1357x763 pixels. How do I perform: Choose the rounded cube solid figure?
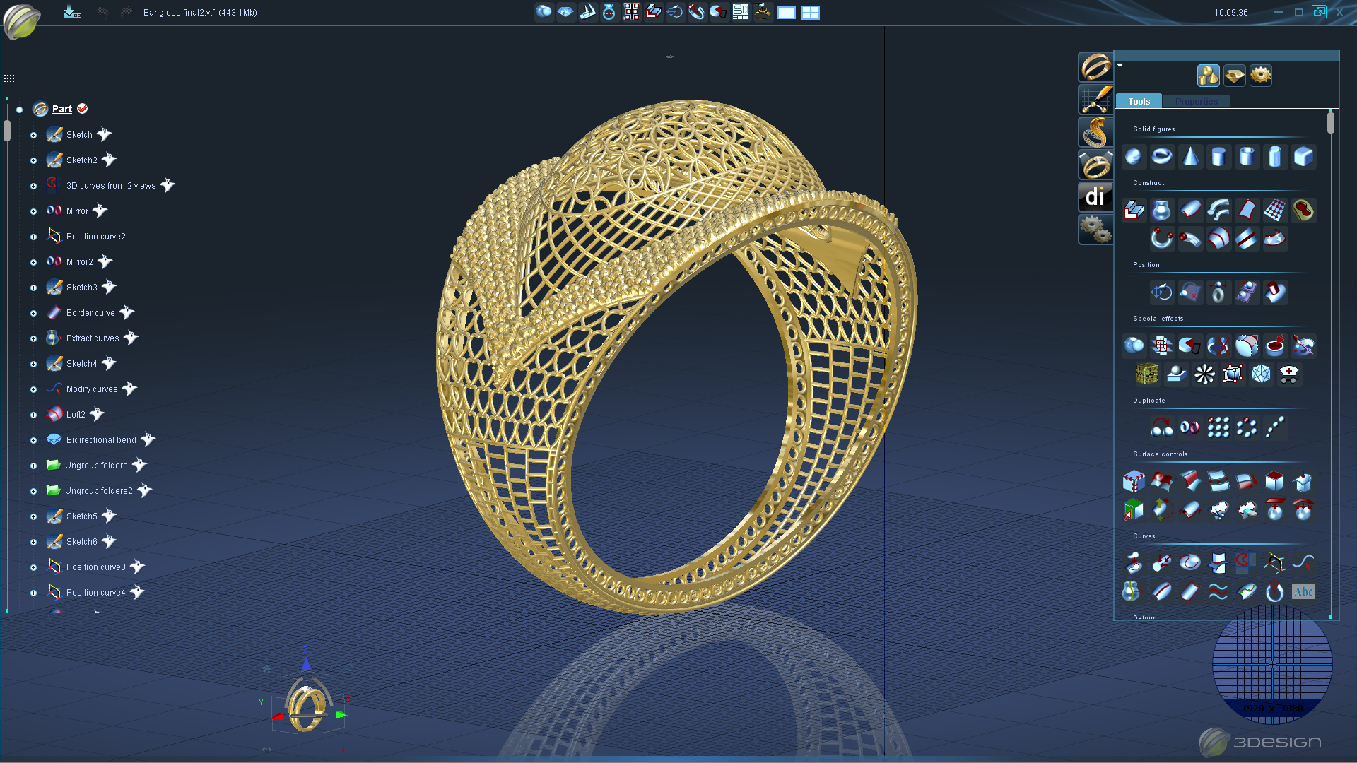(1303, 156)
